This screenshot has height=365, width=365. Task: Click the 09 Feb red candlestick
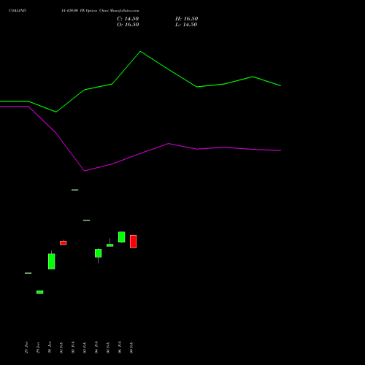134,242
